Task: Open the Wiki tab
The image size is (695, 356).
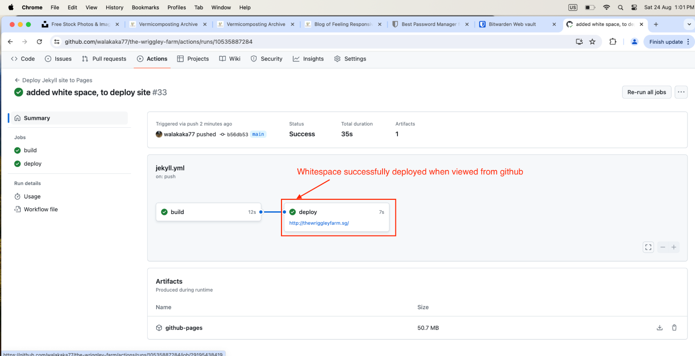Action: [230, 59]
